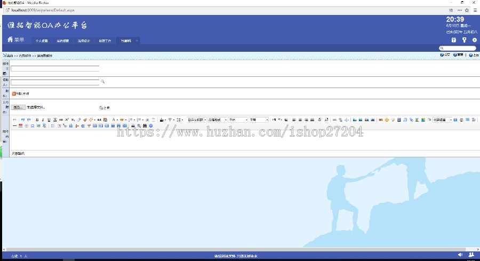Click the horizontal page scrollbar
This screenshot has width=480, height=261.
[x=236, y=249]
